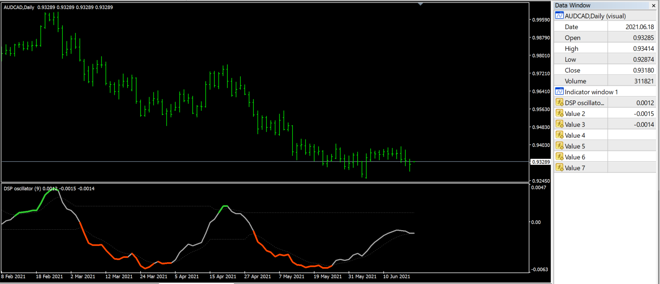
Task: Click the Value 4 row icon
Action: (x=559, y=135)
